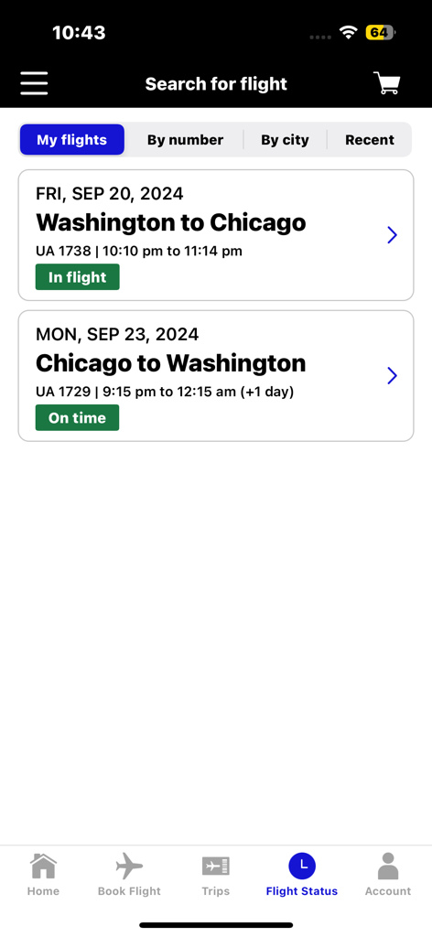Expand Chicago to Washington flight chevron
432x937 pixels.
[x=392, y=376]
